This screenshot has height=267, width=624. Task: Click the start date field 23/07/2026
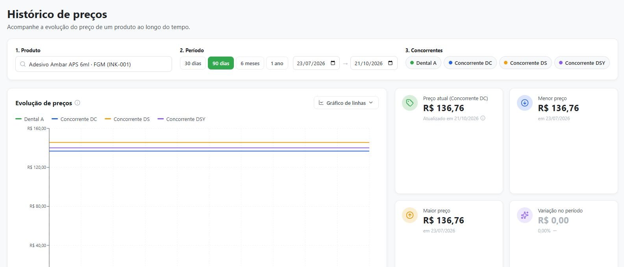click(316, 63)
